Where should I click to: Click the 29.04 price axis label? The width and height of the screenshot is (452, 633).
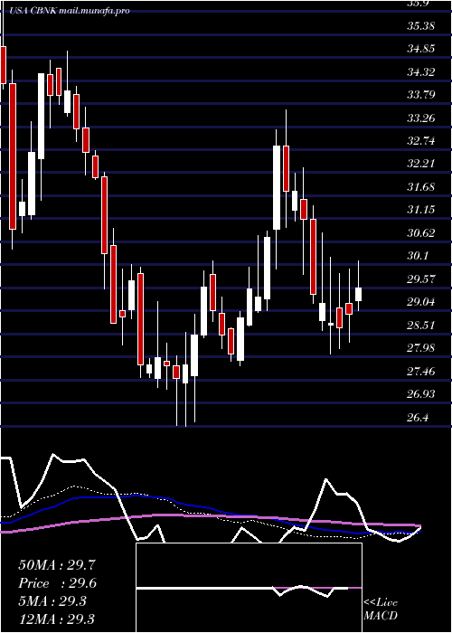point(421,302)
